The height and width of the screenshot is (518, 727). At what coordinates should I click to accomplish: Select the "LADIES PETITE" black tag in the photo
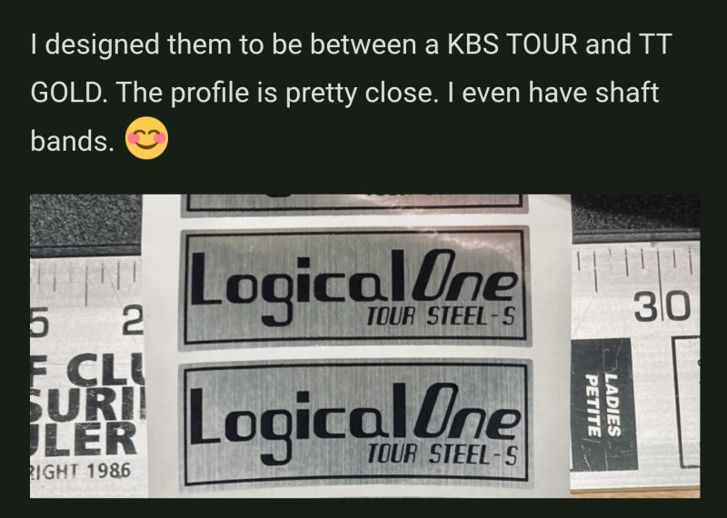pos(604,404)
